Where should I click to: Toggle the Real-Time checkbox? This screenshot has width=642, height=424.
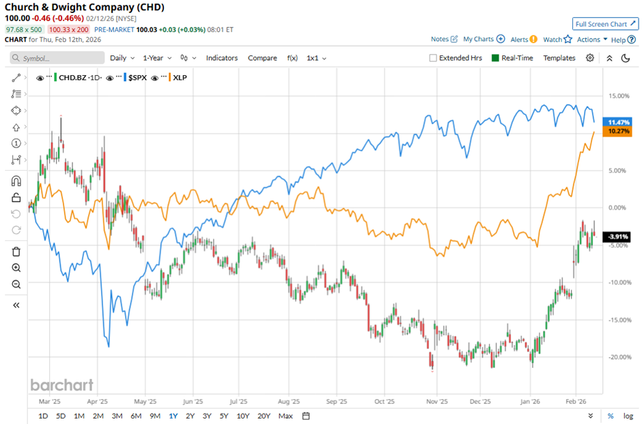pos(496,58)
